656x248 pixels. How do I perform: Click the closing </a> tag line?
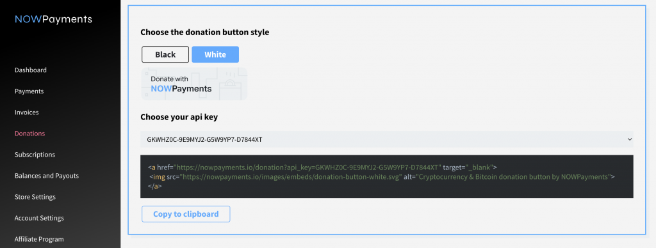click(154, 187)
